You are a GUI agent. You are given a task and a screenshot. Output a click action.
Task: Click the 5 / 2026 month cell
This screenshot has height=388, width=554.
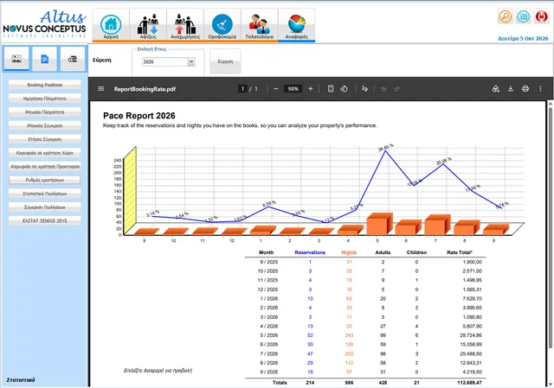268,335
